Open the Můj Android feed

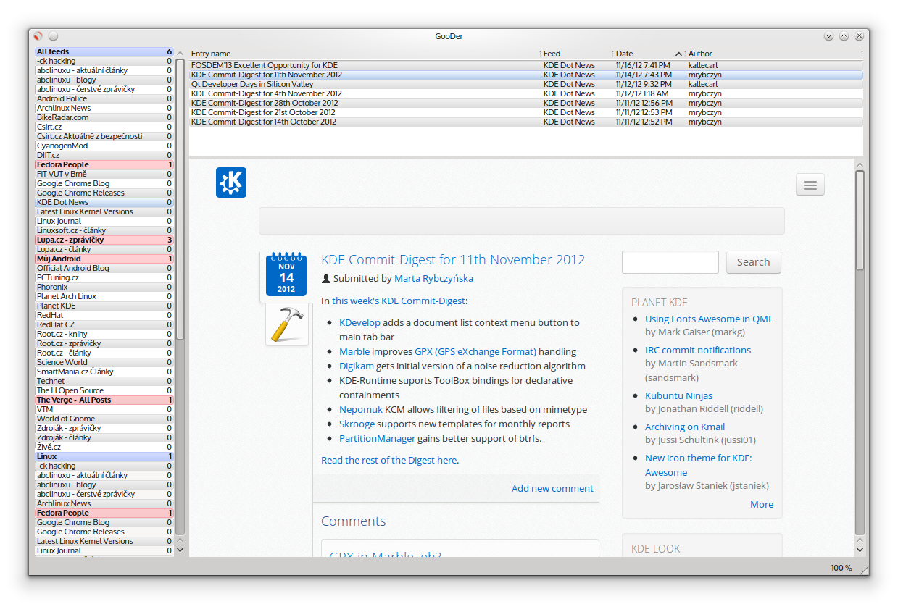point(104,259)
